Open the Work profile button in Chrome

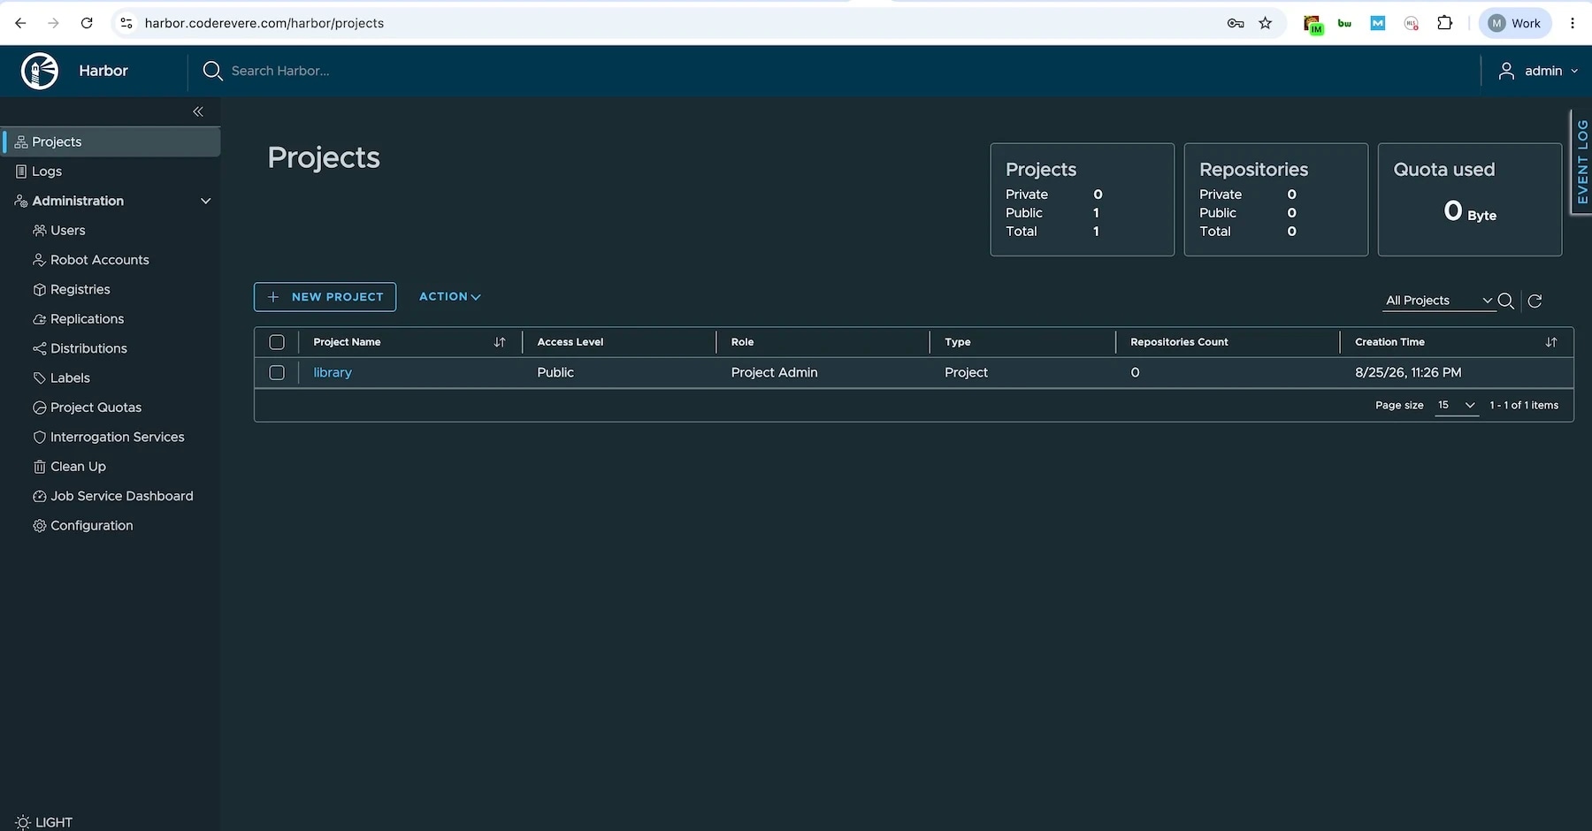(x=1515, y=23)
